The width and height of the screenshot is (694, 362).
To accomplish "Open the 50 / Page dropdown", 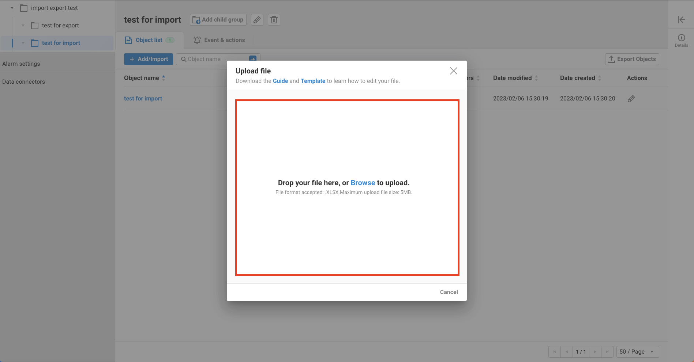I will coord(637,352).
